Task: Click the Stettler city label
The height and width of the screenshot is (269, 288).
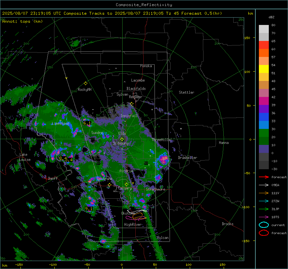Action: [187, 92]
